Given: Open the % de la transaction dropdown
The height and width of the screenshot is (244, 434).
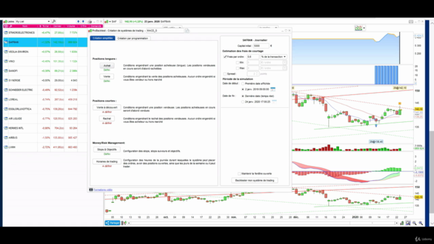Looking at the screenshot, I should pyautogui.click(x=273, y=57).
